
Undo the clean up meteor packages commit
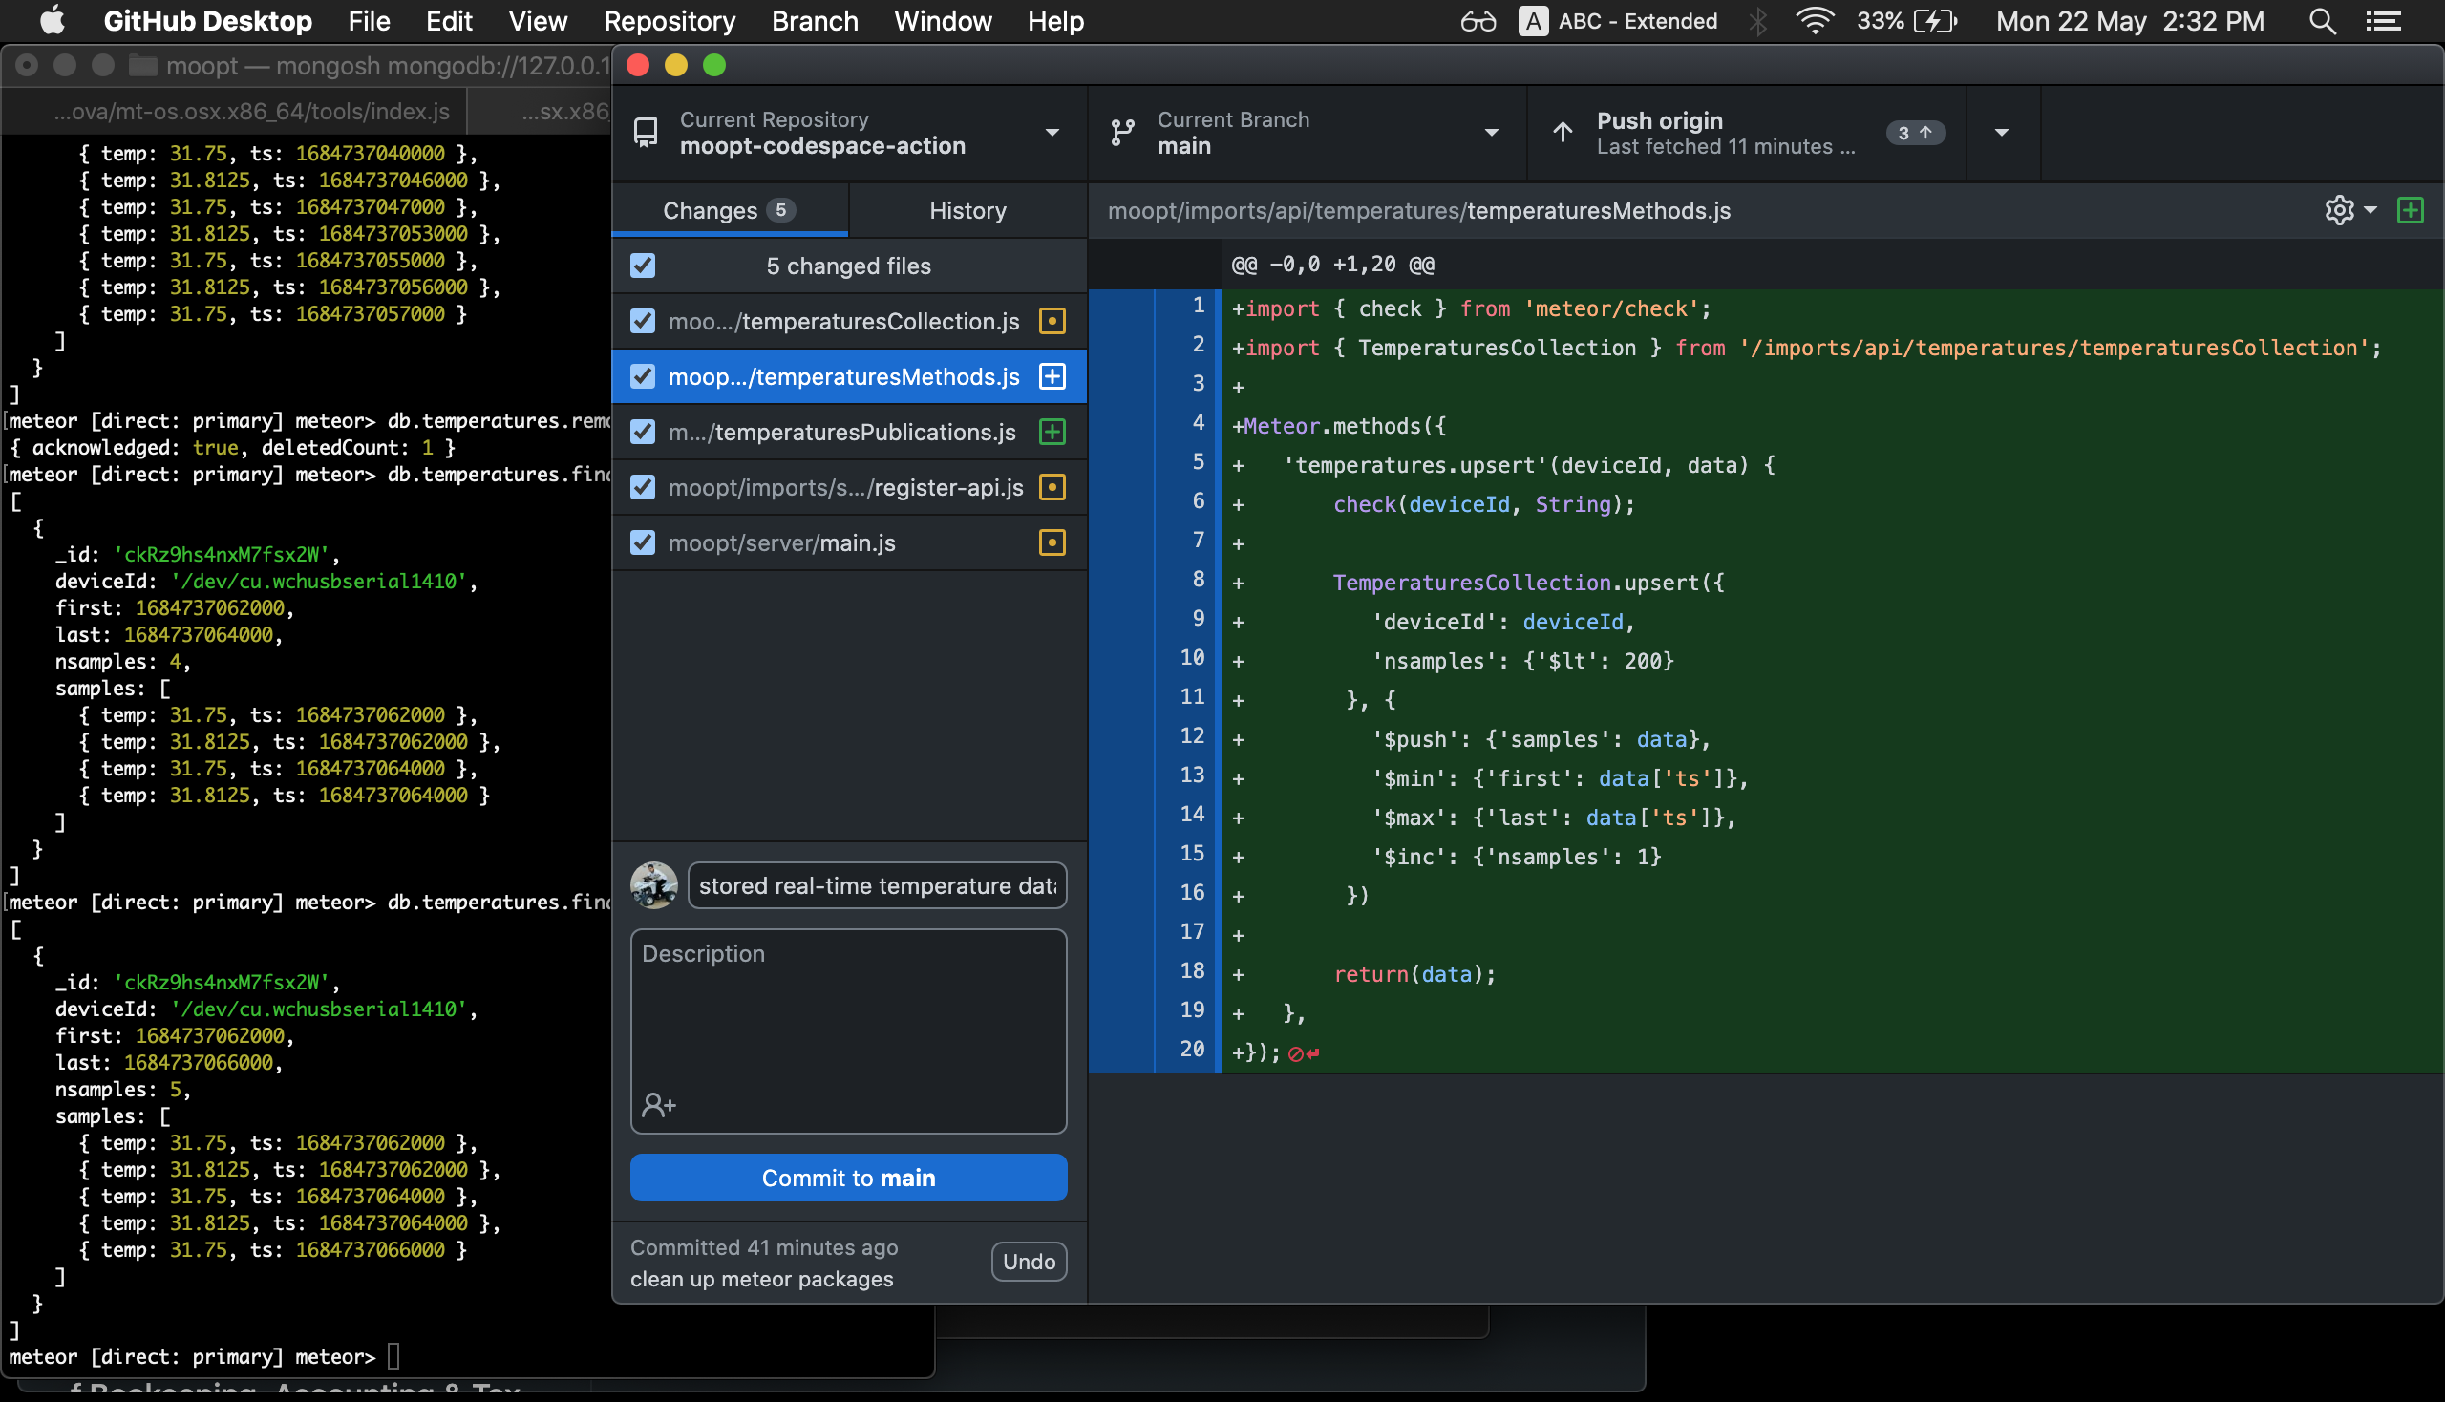click(1028, 1262)
